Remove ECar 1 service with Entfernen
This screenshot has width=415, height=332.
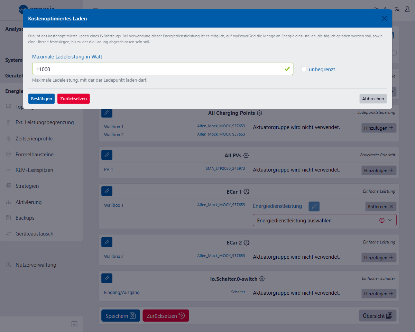click(x=380, y=206)
